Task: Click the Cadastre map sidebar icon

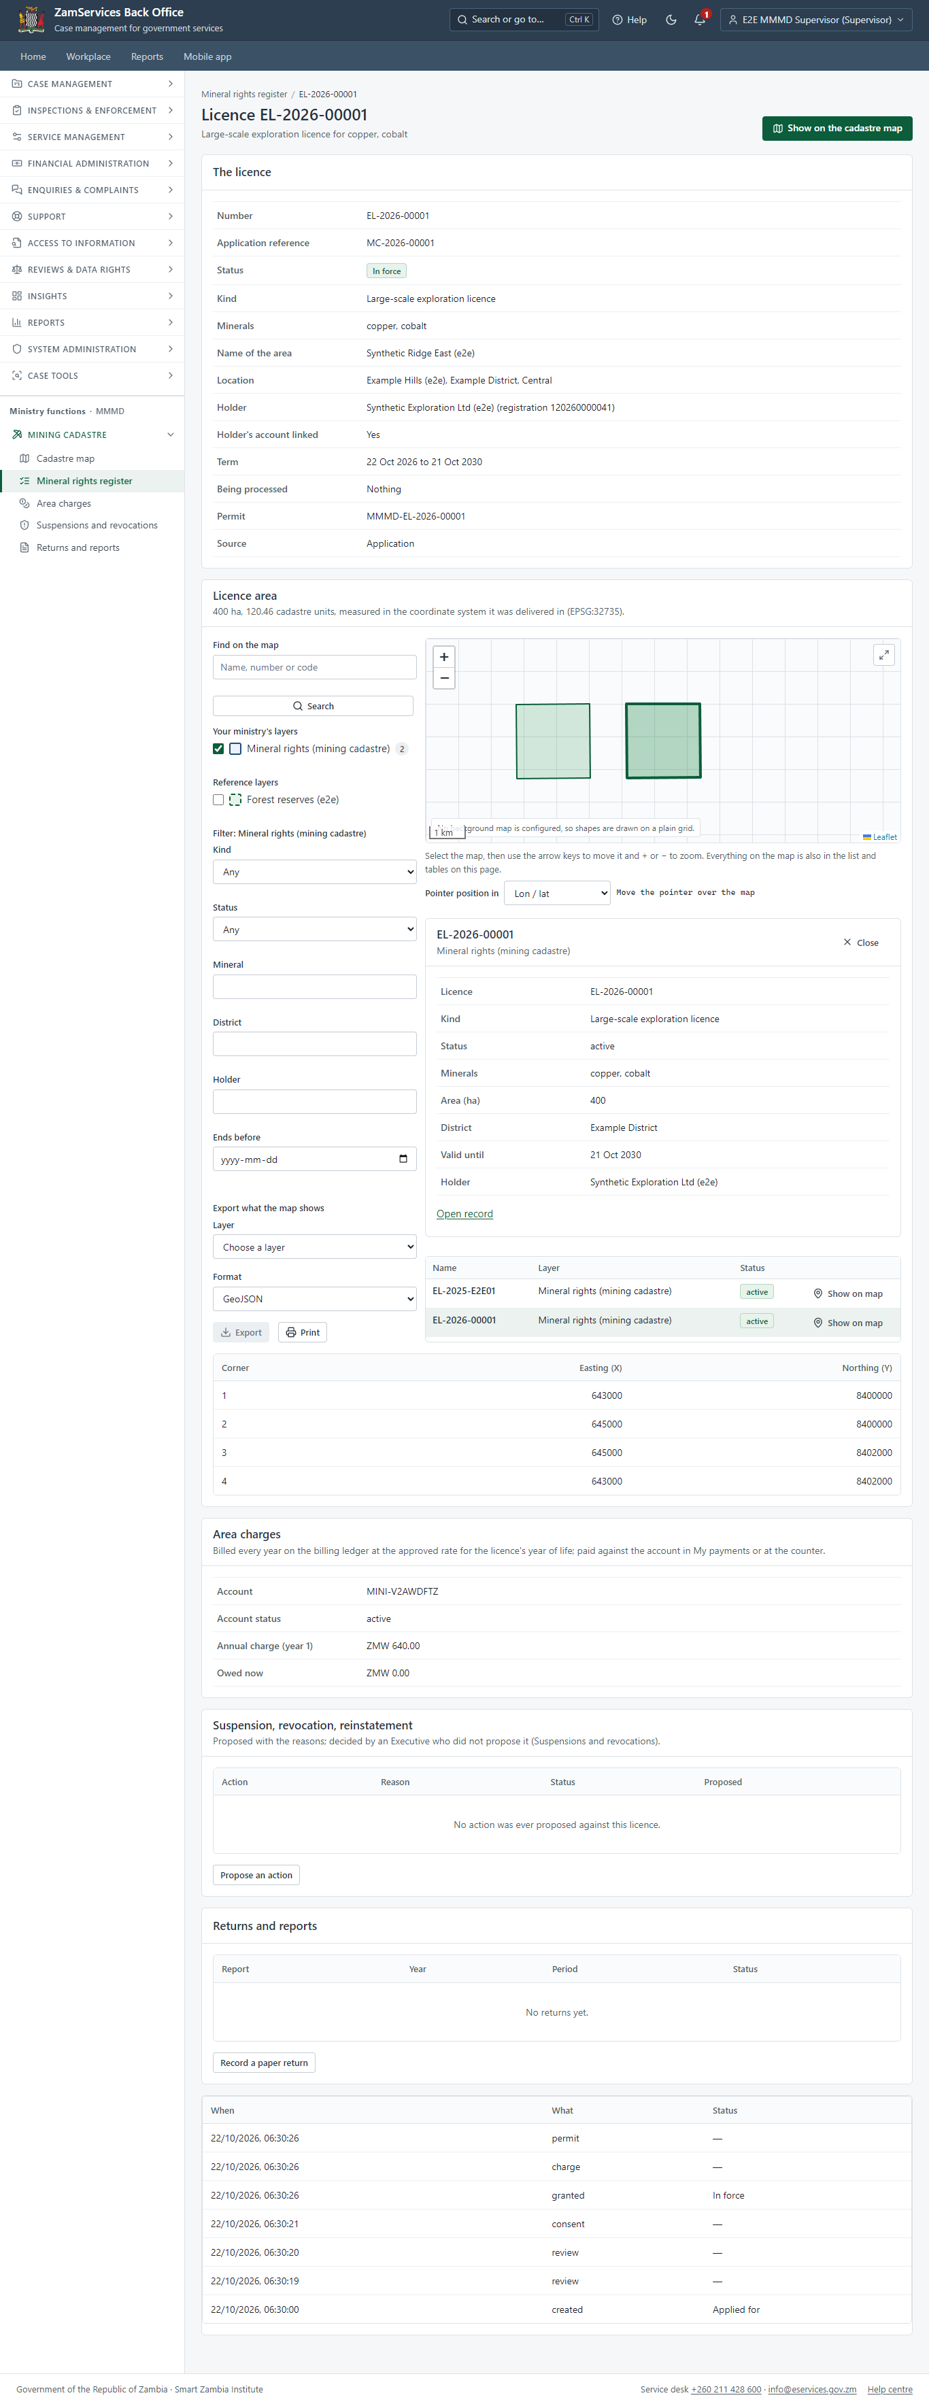Action: pyautogui.click(x=24, y=459)
